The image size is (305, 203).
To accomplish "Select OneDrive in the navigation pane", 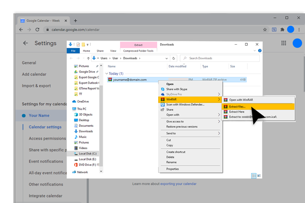I will [x=81, y=101].
